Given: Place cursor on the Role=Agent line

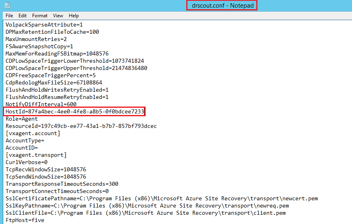Looking at the screenshot, I should [22, 119].
